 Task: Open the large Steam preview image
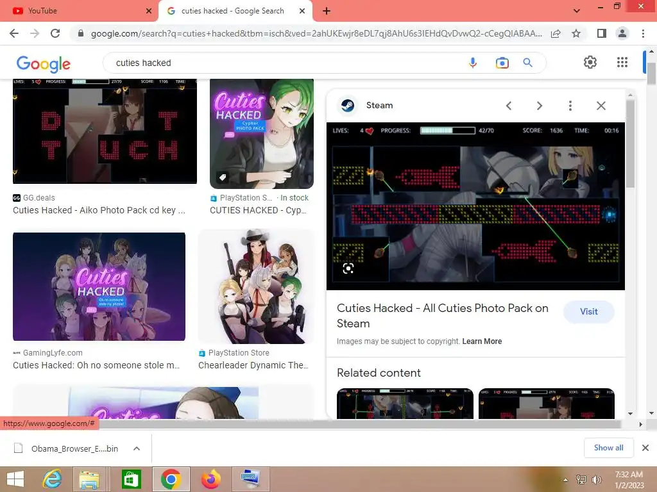(475, 206)
